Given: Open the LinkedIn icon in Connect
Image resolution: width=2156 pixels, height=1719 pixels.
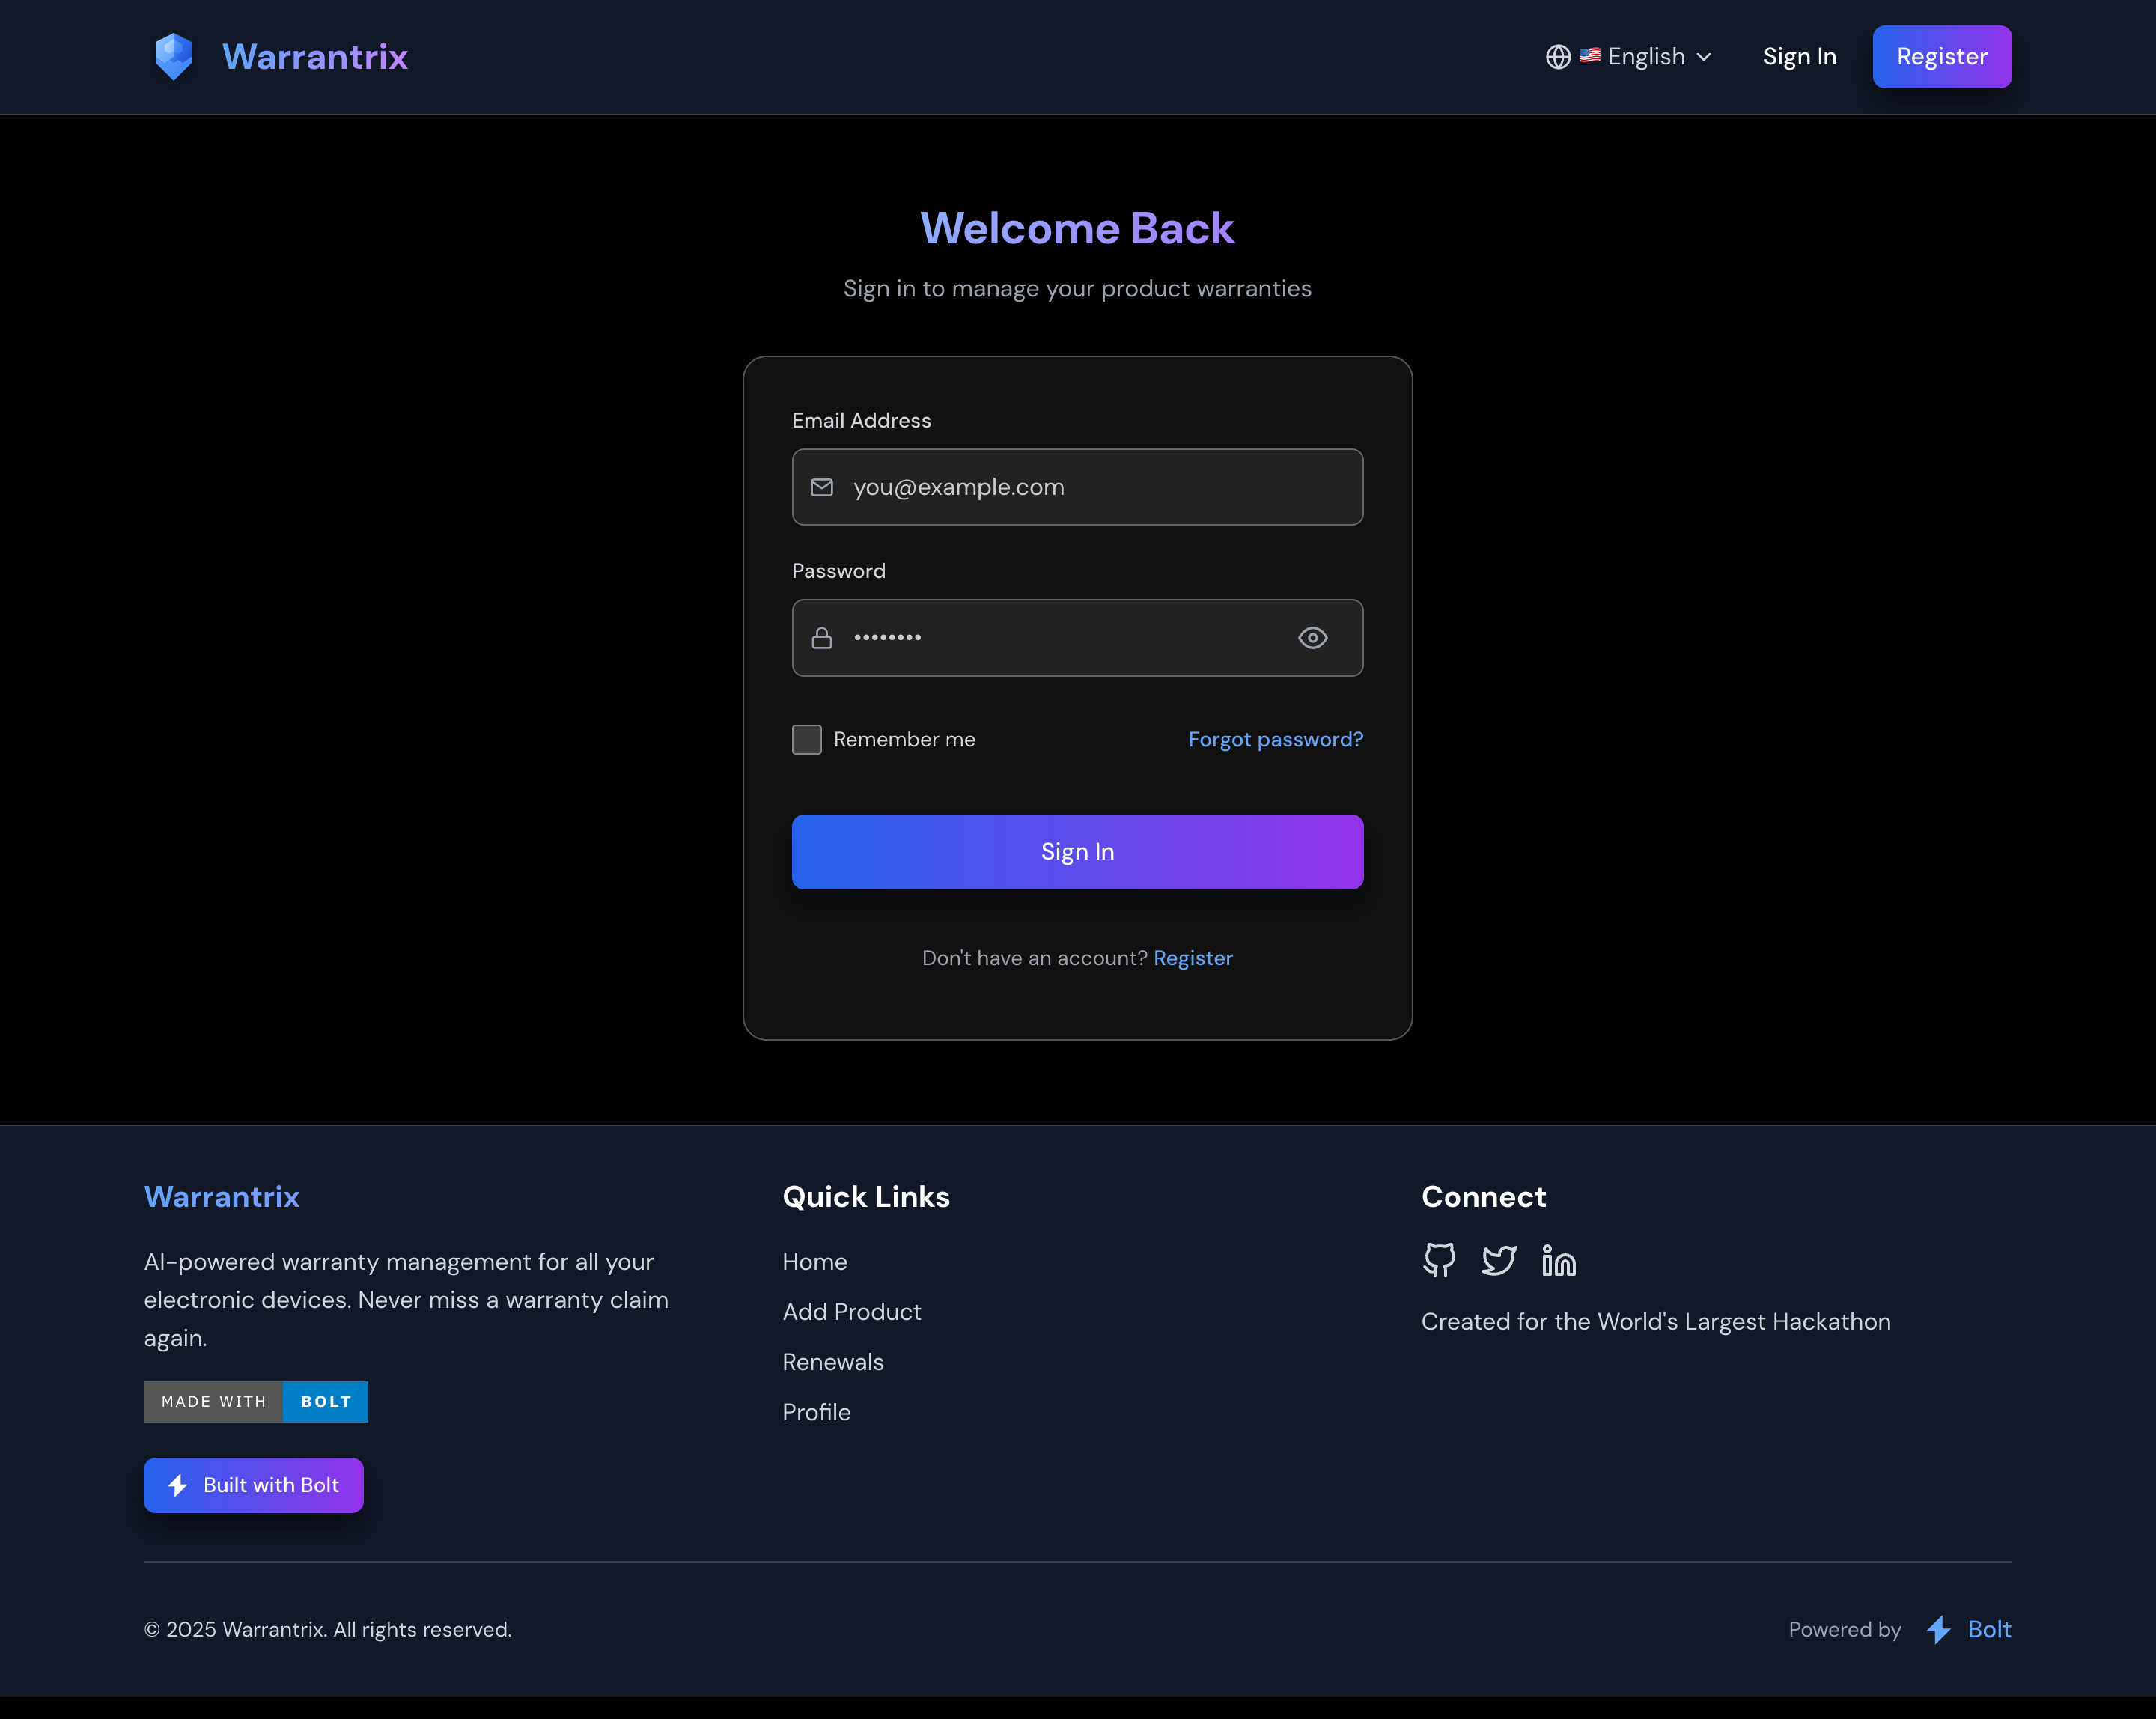Looking at the screenshot, I should pos(1558,1260).
